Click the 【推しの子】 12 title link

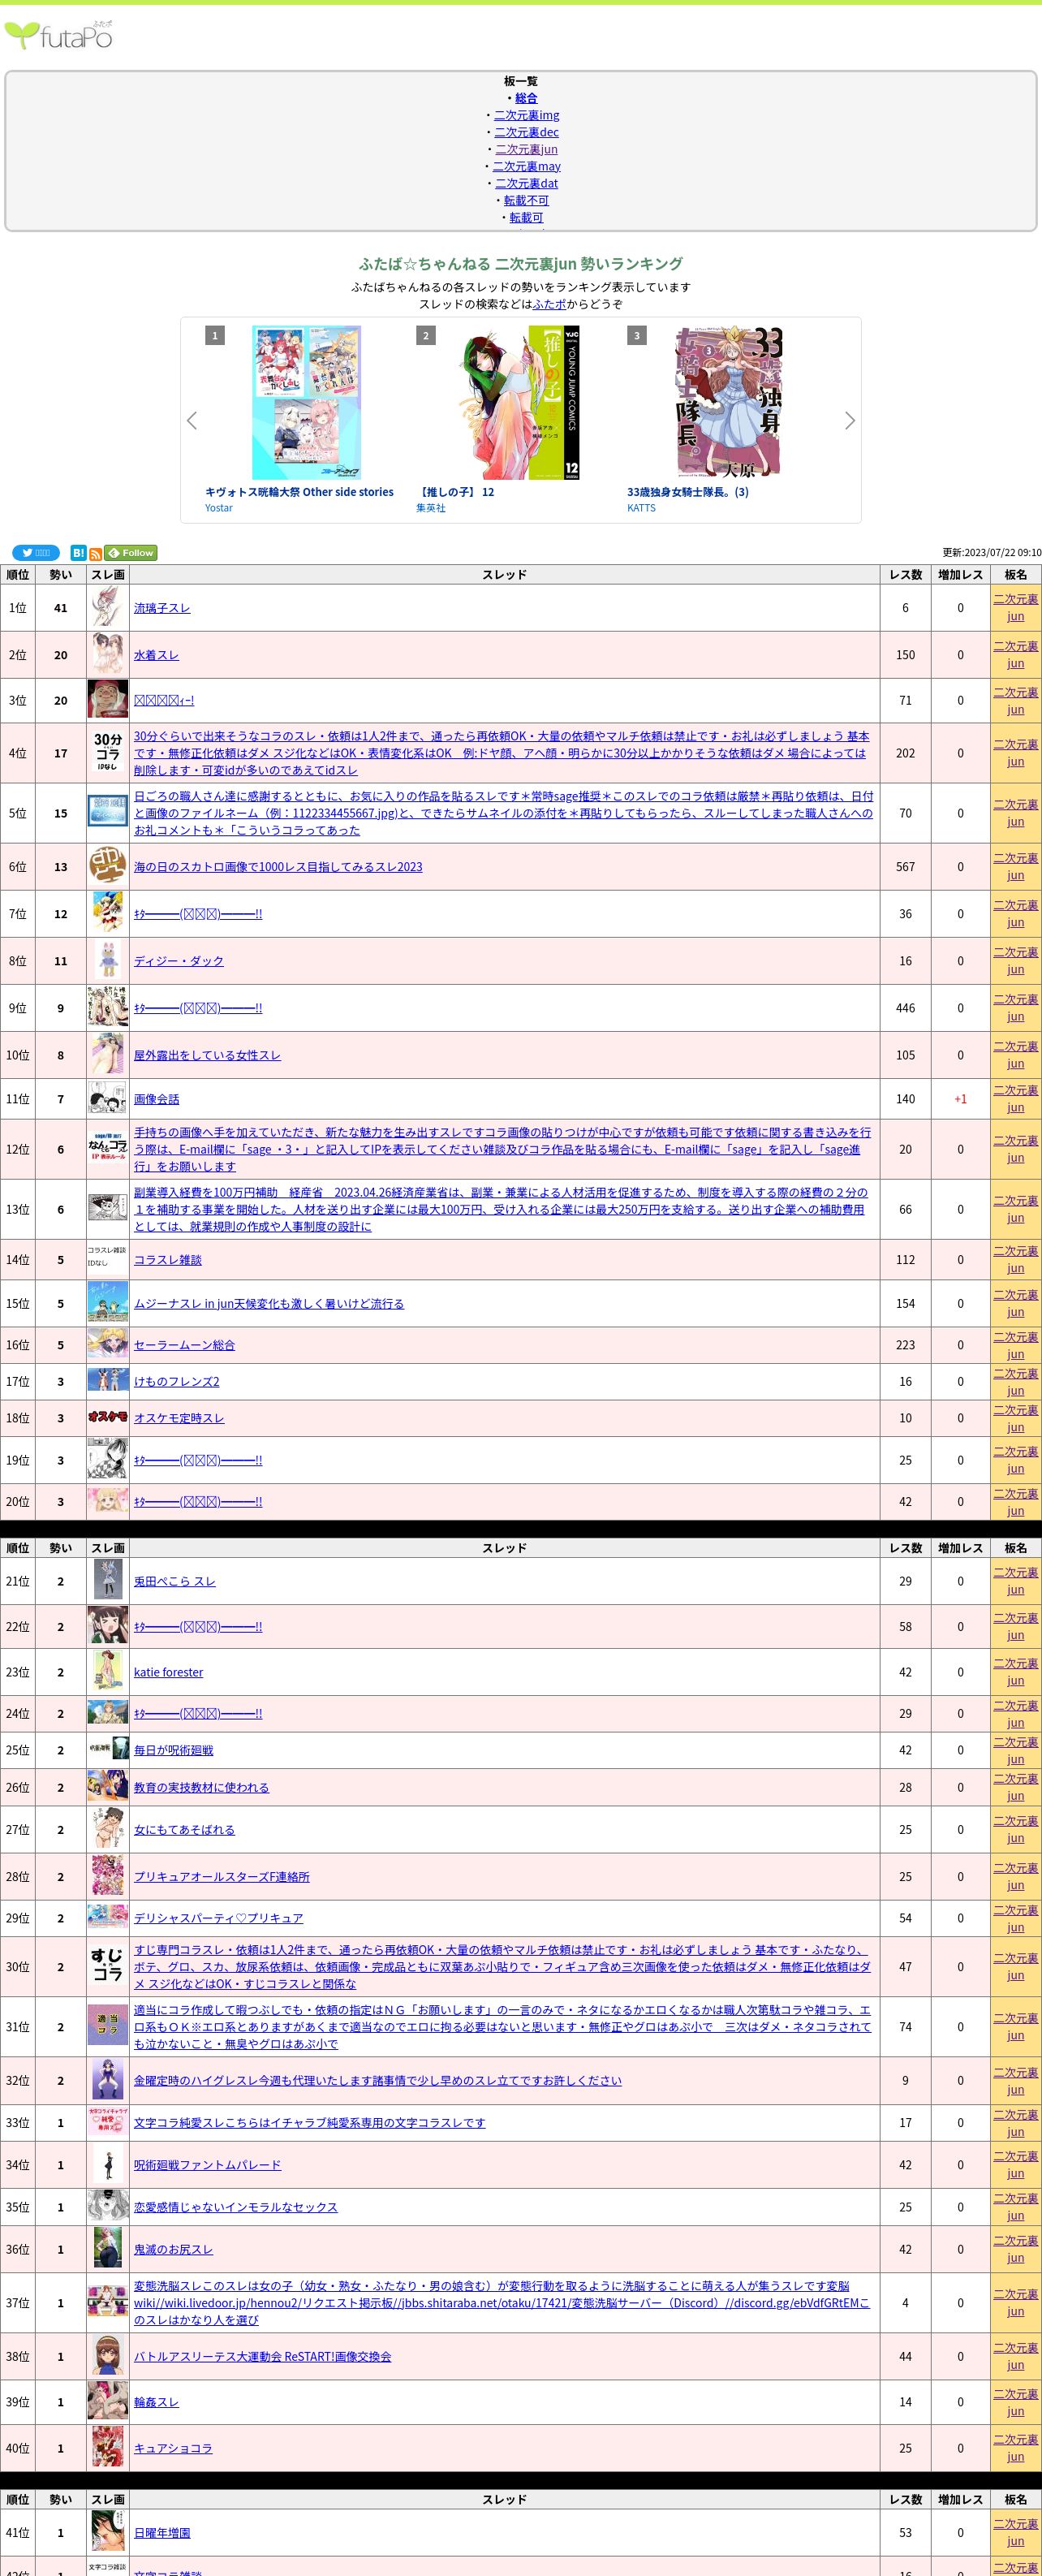455,492
